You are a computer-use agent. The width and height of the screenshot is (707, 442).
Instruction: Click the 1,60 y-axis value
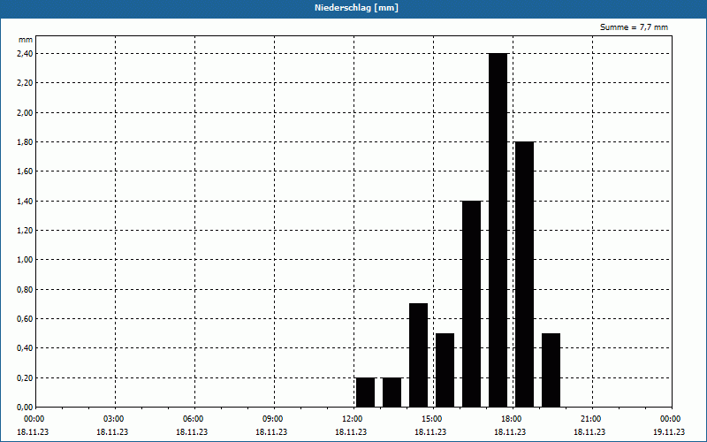(x=25, y=171)
